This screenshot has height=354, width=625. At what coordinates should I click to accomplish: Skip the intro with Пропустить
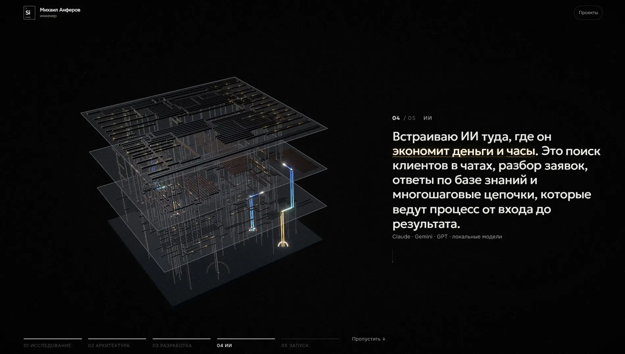click(368, 339)
